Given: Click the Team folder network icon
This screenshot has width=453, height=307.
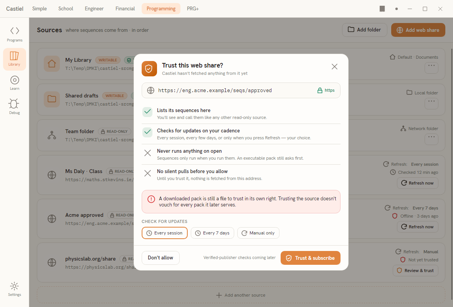Looking at the screenshot, I should [x=52, y=135].
